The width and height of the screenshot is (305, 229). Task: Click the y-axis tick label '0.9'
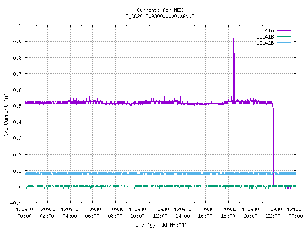[17, 42]
